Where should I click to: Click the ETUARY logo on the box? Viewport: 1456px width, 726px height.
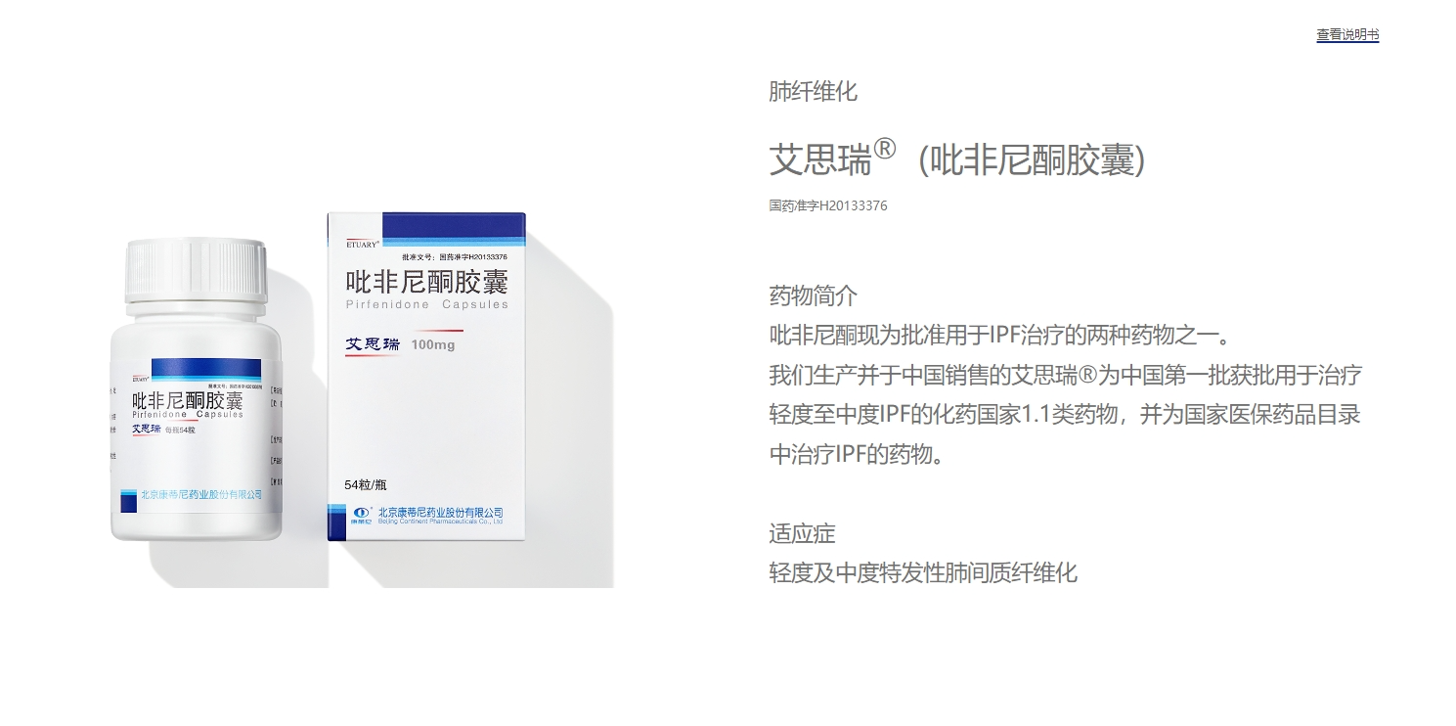click(x=364, y=243)
